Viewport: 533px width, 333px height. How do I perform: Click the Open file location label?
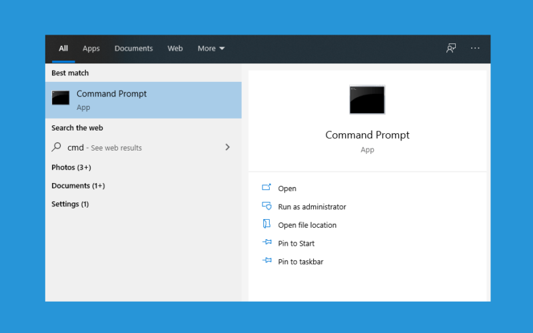coord(307,225)
